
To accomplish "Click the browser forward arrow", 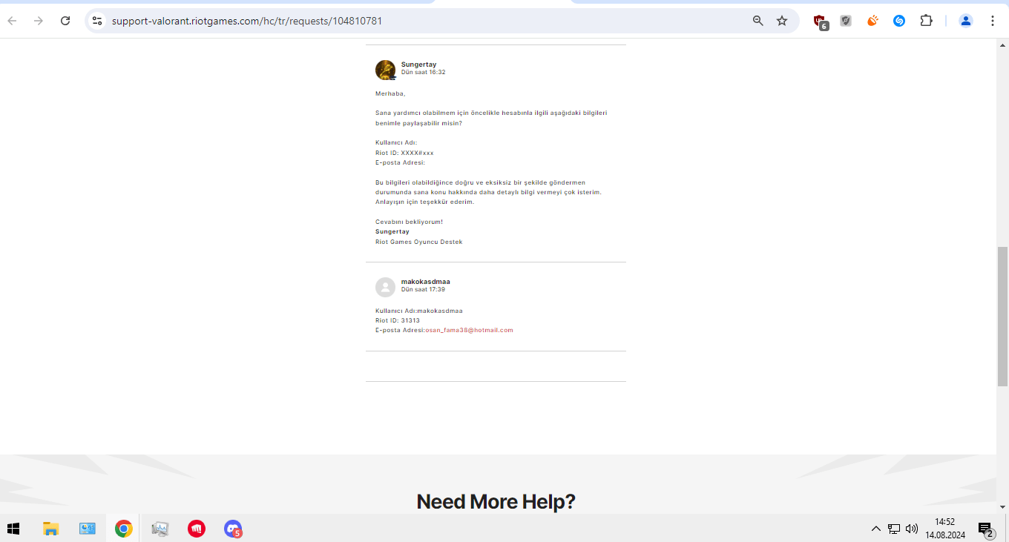I will [x=39, y=21].
